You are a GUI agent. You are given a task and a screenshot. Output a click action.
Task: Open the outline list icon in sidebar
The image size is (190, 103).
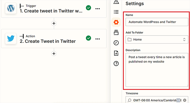[116, 12]
